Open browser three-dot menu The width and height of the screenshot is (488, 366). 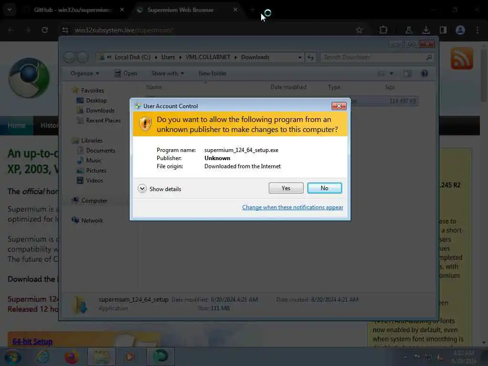[x=478, y=30]
